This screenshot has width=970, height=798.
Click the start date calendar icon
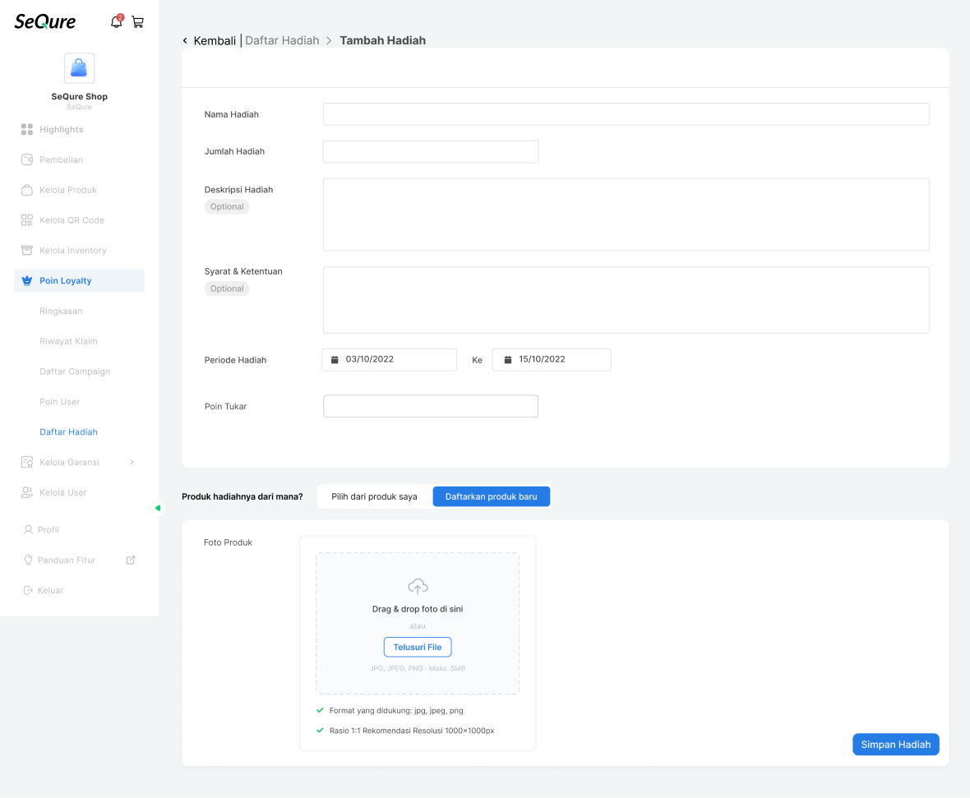pos(335,360)
